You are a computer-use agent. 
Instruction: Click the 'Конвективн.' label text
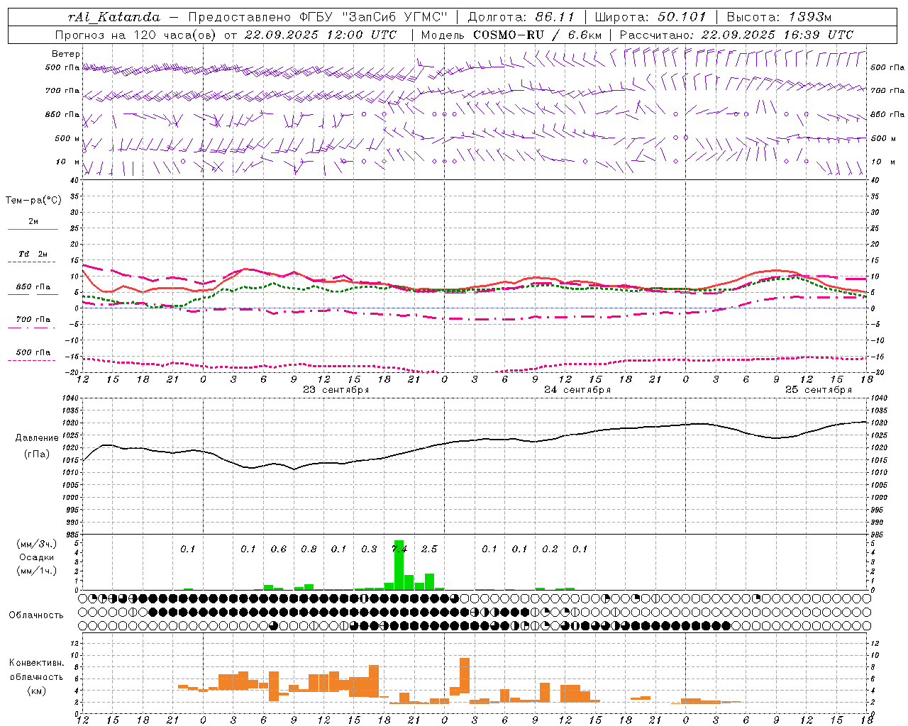(36, 663)
